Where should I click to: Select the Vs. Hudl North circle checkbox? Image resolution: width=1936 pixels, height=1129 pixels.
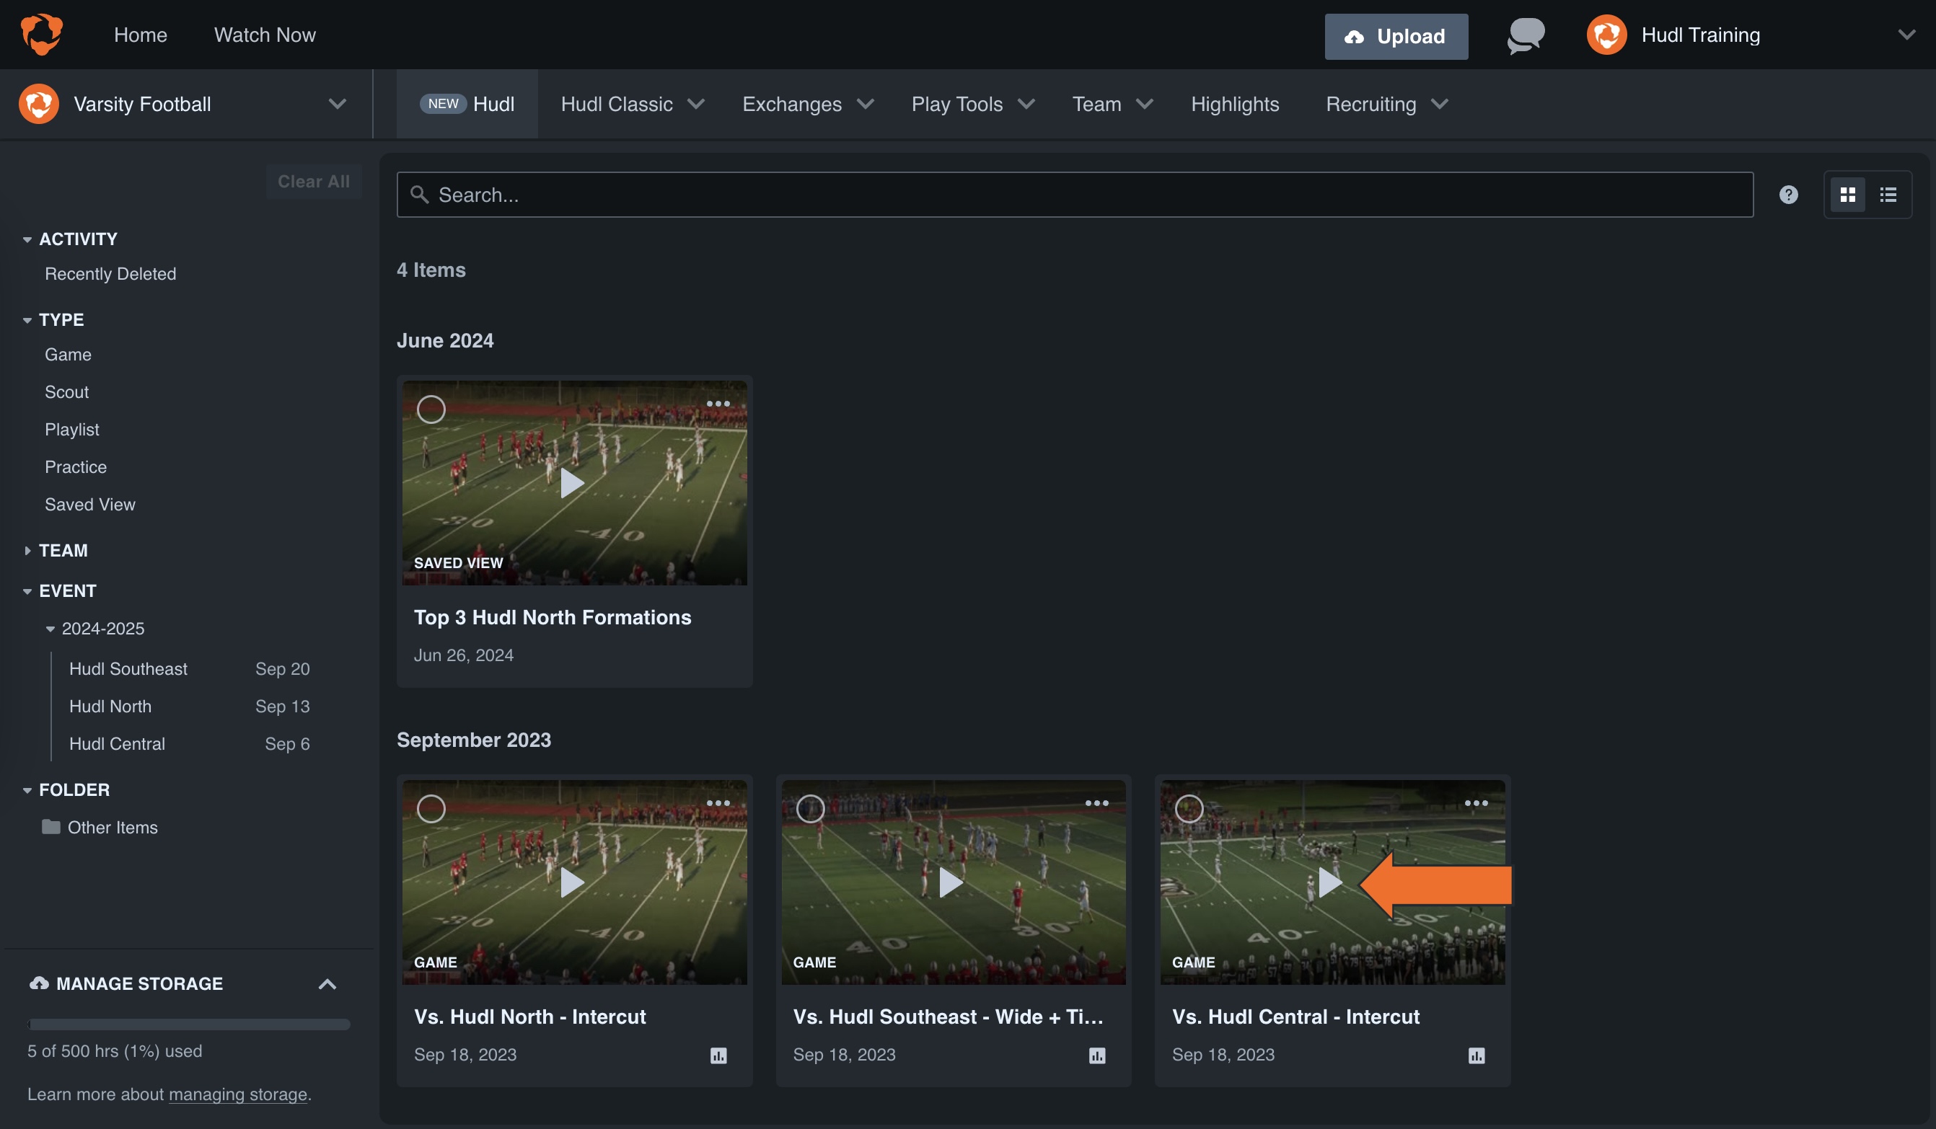tap(431, 809)
